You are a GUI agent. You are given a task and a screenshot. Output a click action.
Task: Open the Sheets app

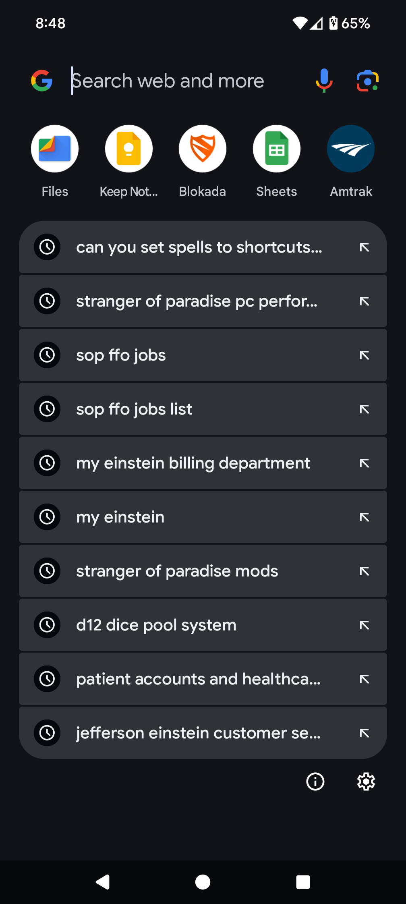pyautogui.click(x=277, y=149)
